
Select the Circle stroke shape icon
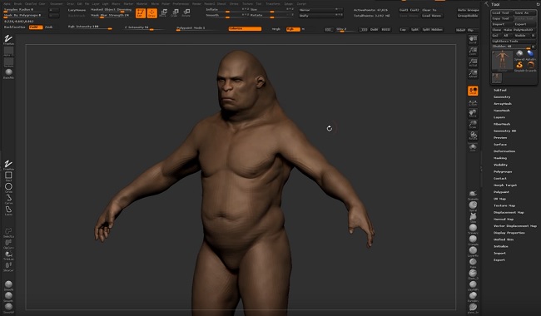[x=8, y=187]
